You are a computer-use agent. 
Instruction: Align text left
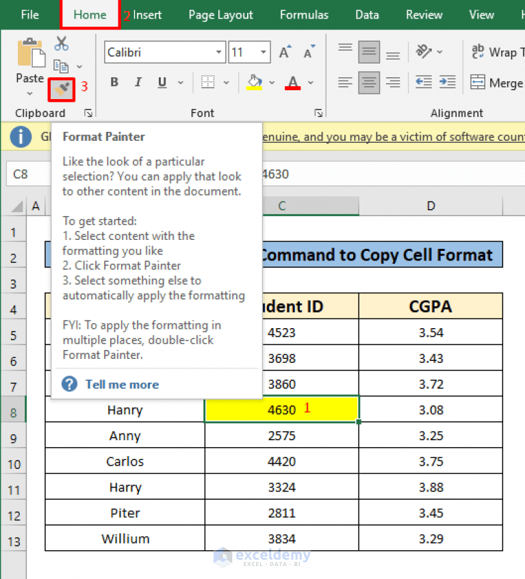click(x=345, y=82)
